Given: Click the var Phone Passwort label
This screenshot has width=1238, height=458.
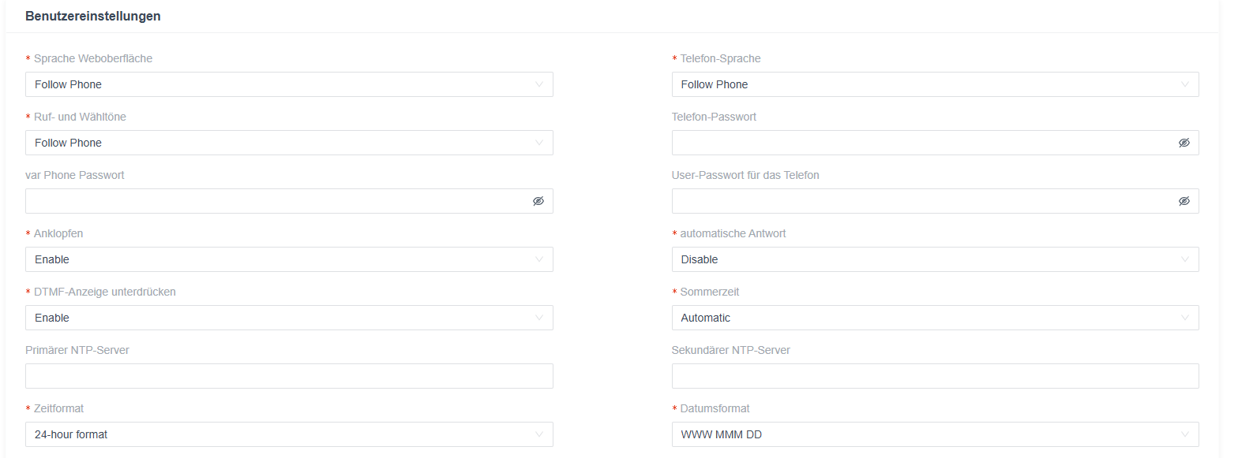Looking at the screenshot, I should pyautogui.click(x=75, y=175).
